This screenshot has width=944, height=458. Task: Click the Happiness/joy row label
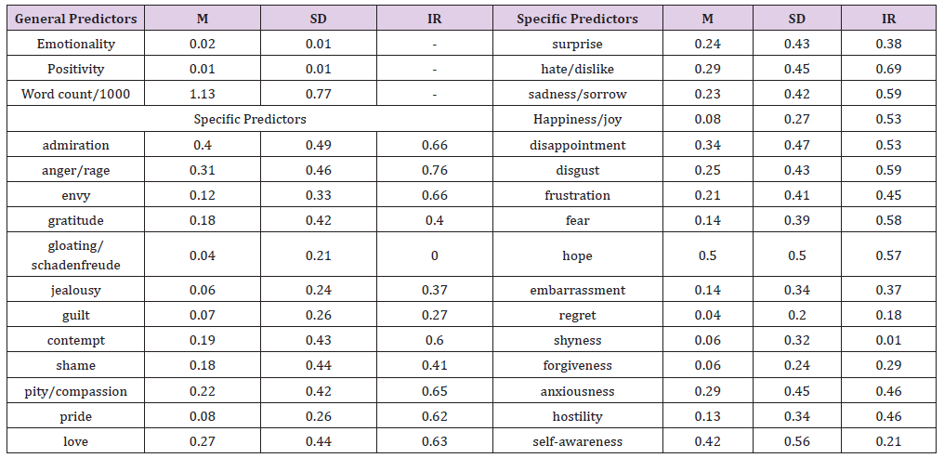[577, 119]
